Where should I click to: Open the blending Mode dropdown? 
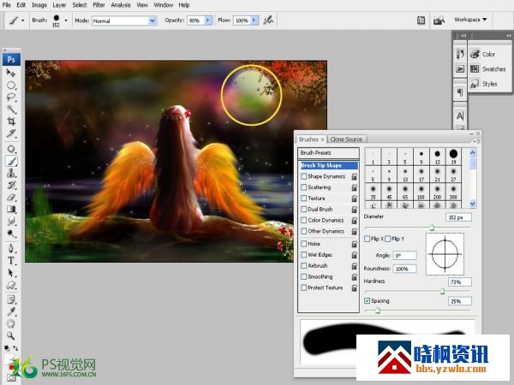pos(152,21)
